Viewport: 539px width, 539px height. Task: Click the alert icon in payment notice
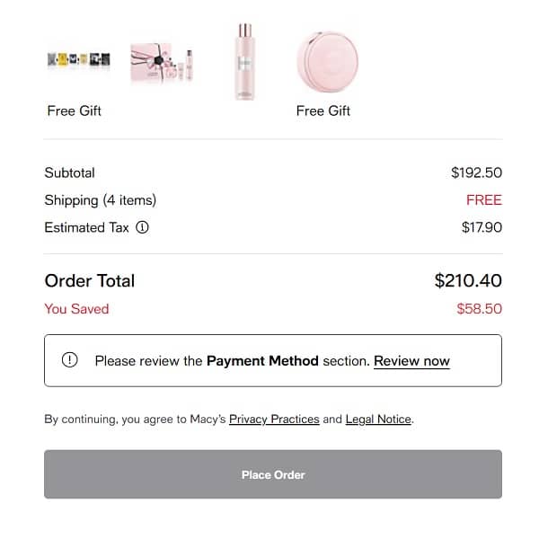click(x=70, y=360)
